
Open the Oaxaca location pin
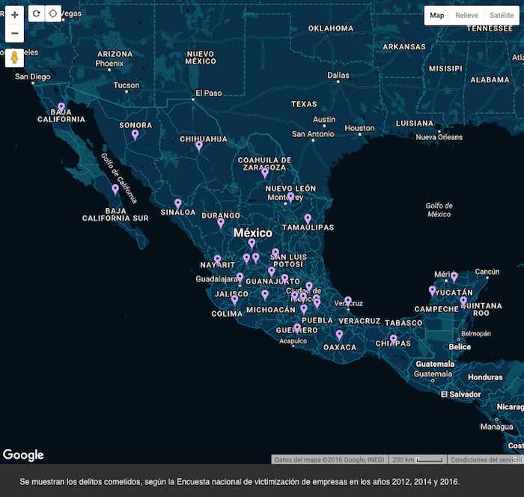click(x=339, y=335)
